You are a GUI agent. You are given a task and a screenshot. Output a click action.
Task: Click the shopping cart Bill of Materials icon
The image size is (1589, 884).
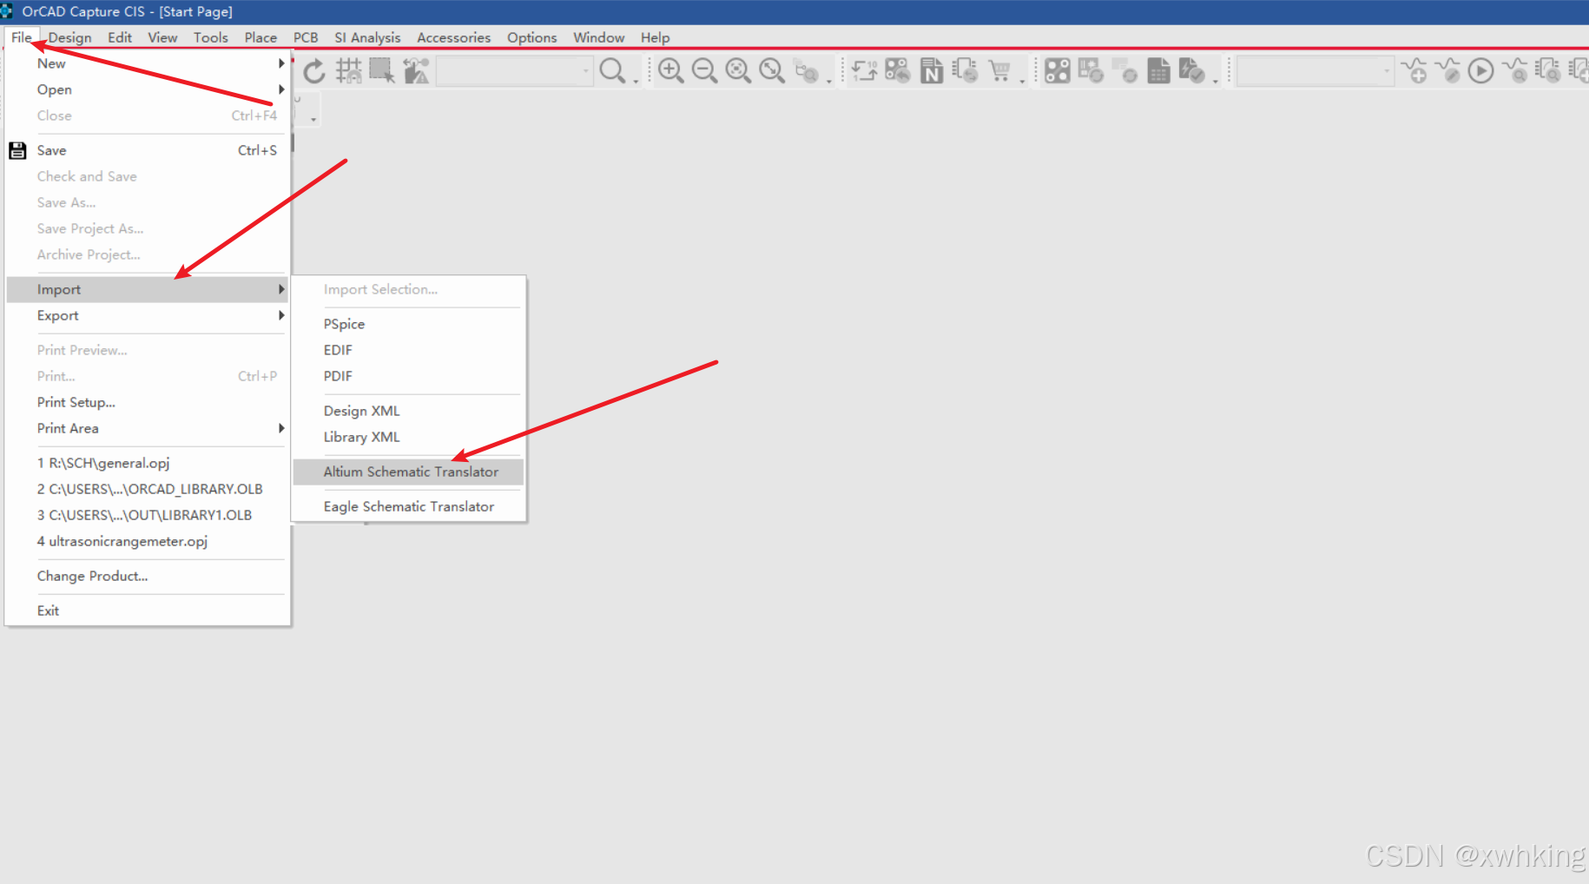(x=999, y=70)
